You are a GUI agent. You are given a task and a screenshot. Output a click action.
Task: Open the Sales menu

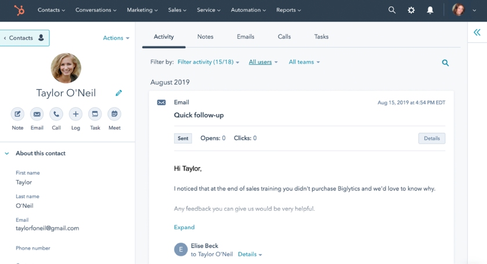(x=177, y=10)
